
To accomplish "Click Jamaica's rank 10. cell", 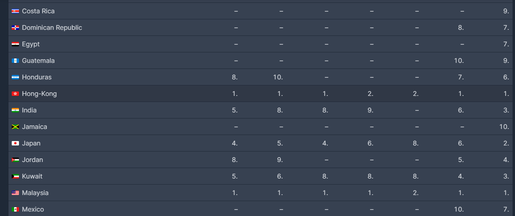I will (504, 127).
